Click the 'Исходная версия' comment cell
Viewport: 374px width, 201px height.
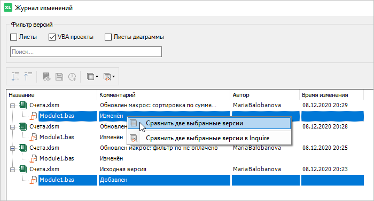pos(123,169)
